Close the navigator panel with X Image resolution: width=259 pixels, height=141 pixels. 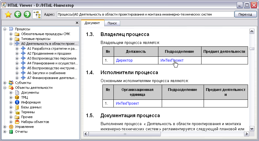(x=77, y=23)
